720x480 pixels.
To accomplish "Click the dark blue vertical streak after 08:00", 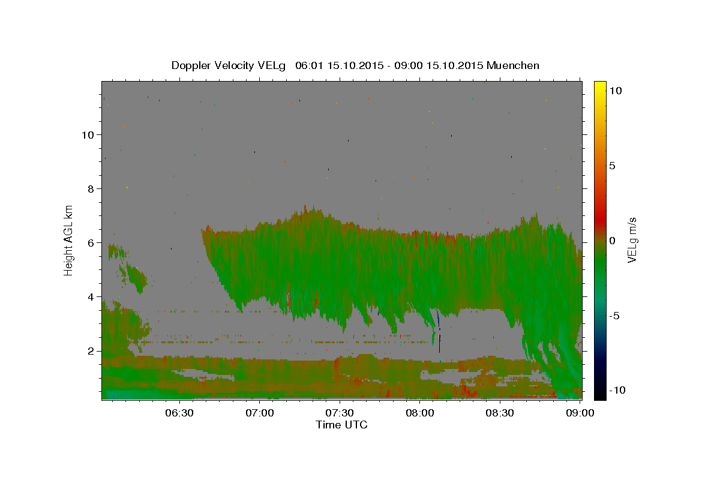I will click(439, 332).
